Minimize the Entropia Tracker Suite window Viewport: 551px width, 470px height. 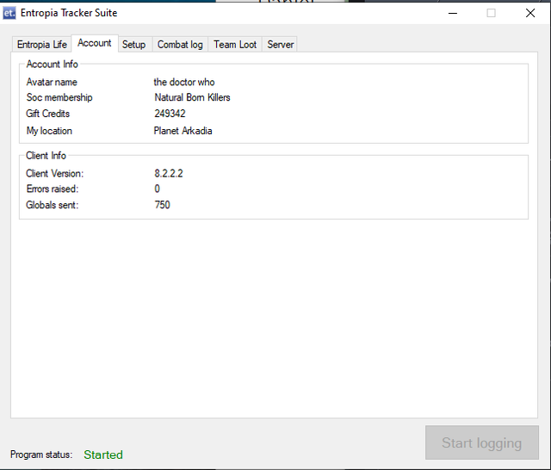453,14
